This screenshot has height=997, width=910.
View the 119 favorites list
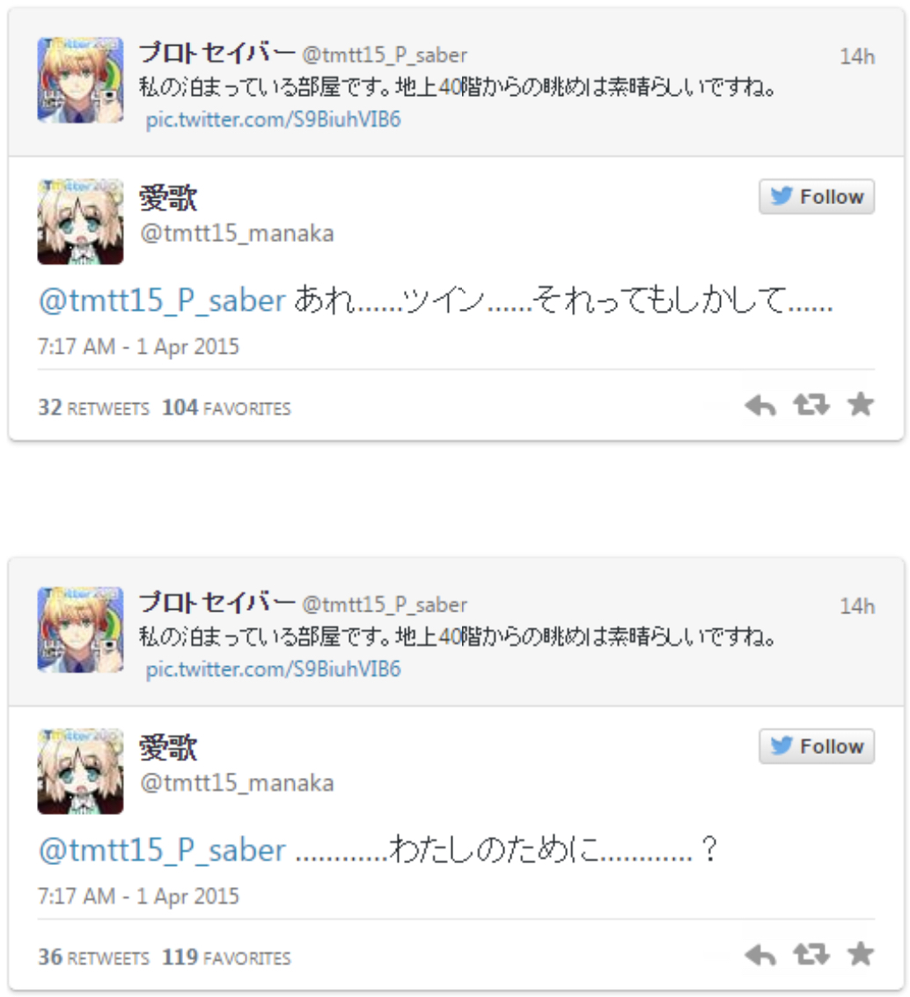tap(226, 957)
